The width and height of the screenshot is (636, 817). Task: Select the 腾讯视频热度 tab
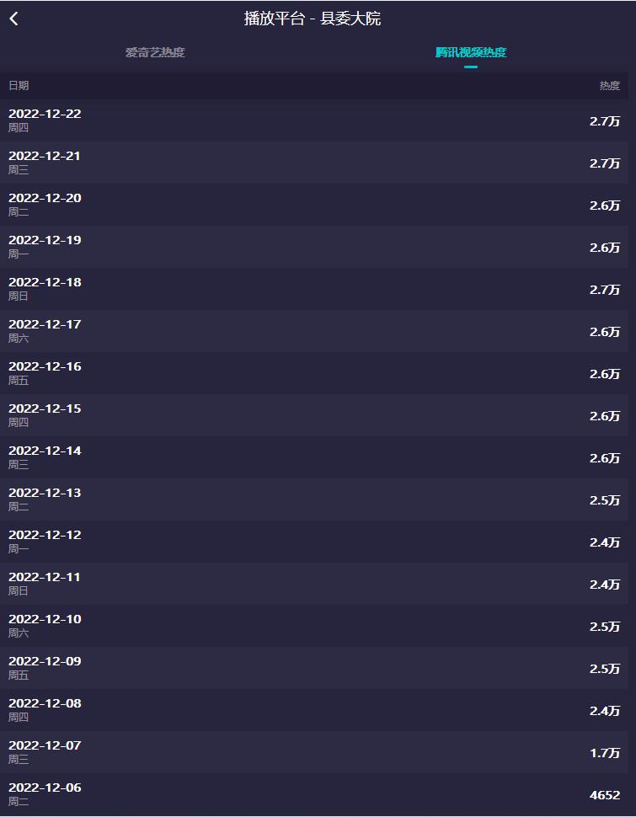tap(470, 52)
